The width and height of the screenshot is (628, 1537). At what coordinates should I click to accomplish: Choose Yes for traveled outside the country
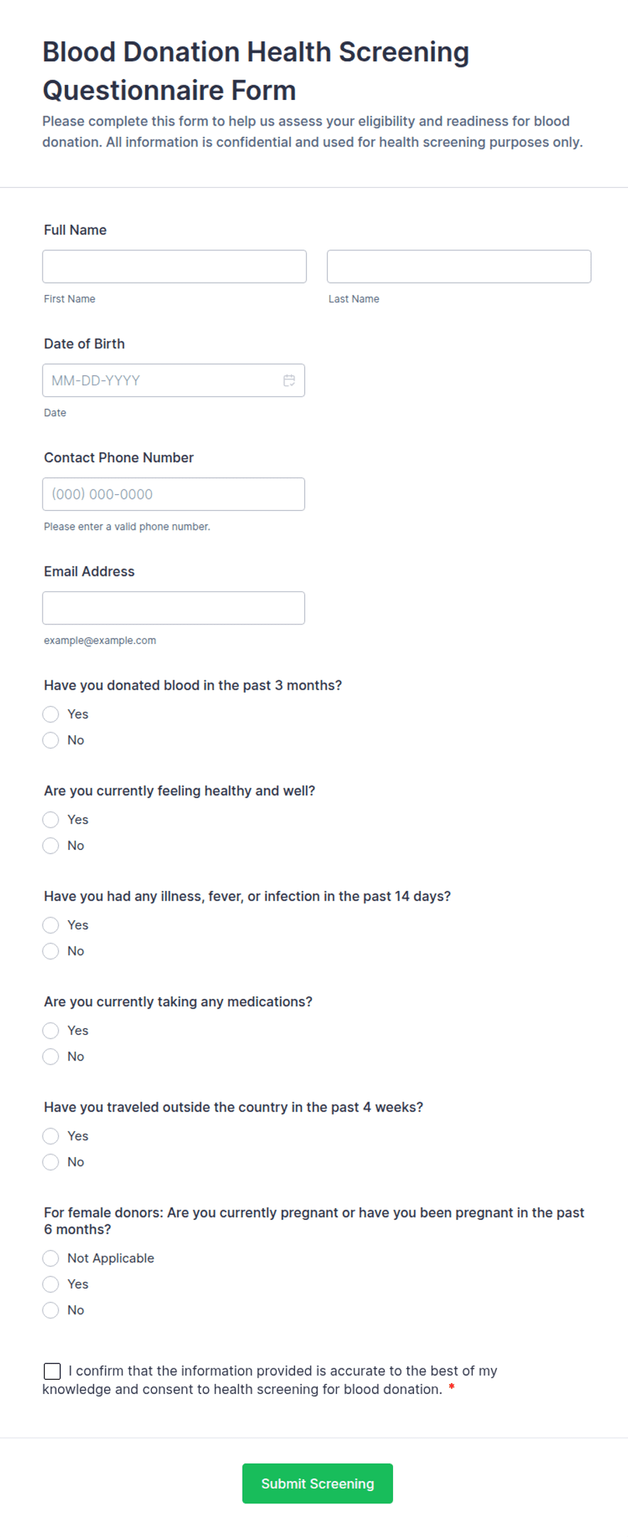click(x=51, y=1136)
